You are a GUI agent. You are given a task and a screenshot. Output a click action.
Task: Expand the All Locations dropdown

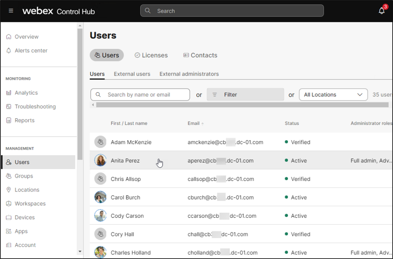point(333,95)
